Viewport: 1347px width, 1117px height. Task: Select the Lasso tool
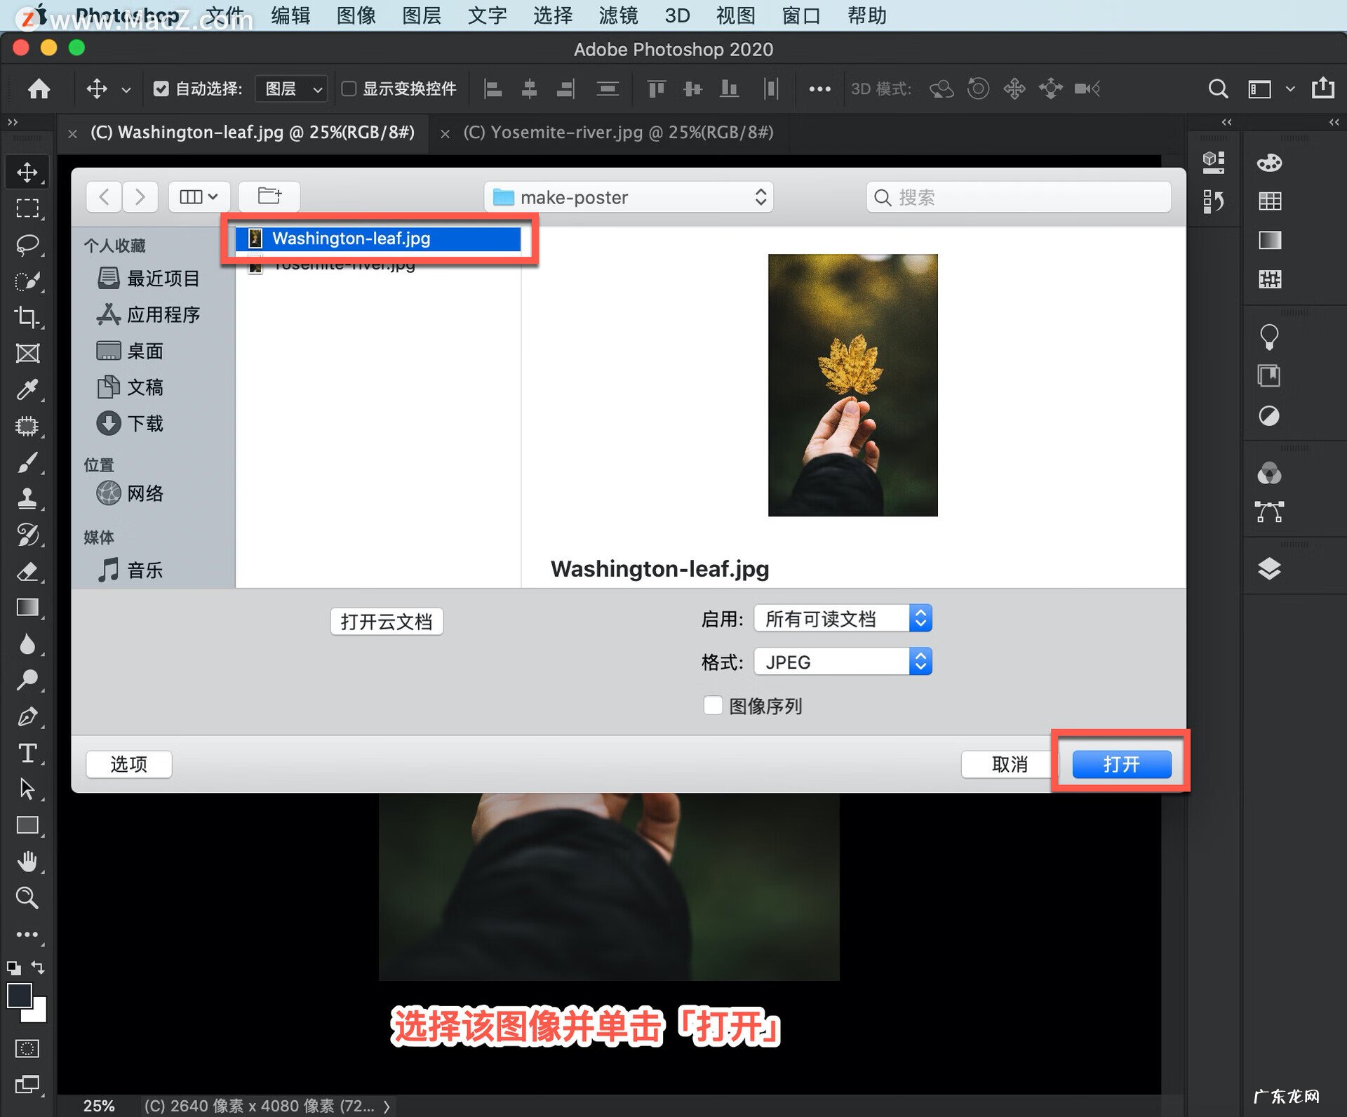point(28,244)
